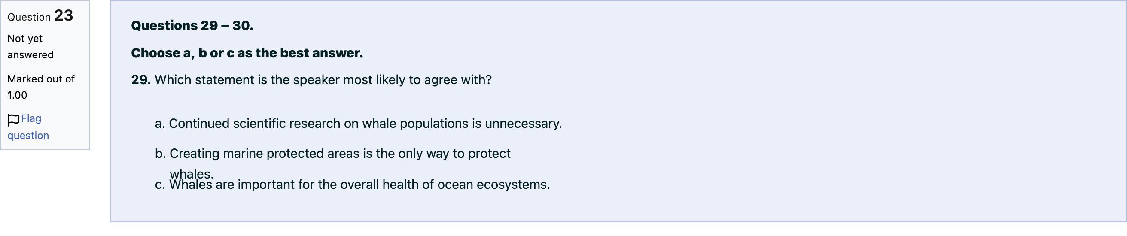Select answer a about unnecessary scientific research

(x=358, y=124)
